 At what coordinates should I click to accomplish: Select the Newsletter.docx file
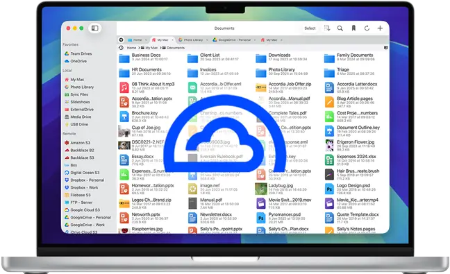point(213,218)
